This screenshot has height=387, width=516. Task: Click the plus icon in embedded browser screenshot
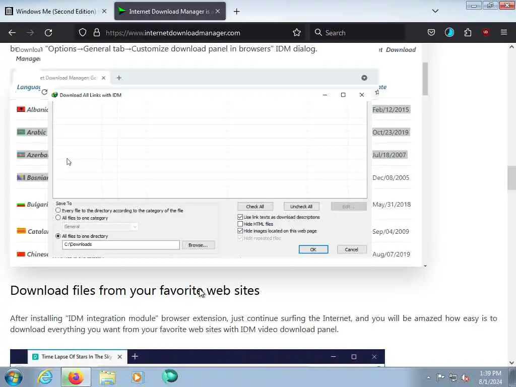point(119,78)
